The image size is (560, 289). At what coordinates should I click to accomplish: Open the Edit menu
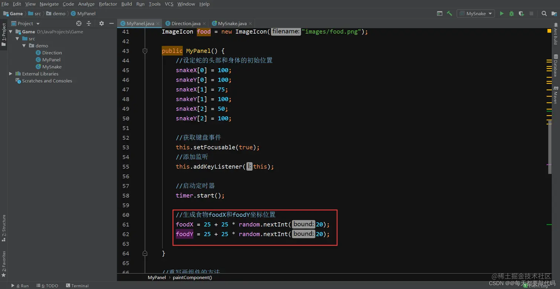coord(17,4)
